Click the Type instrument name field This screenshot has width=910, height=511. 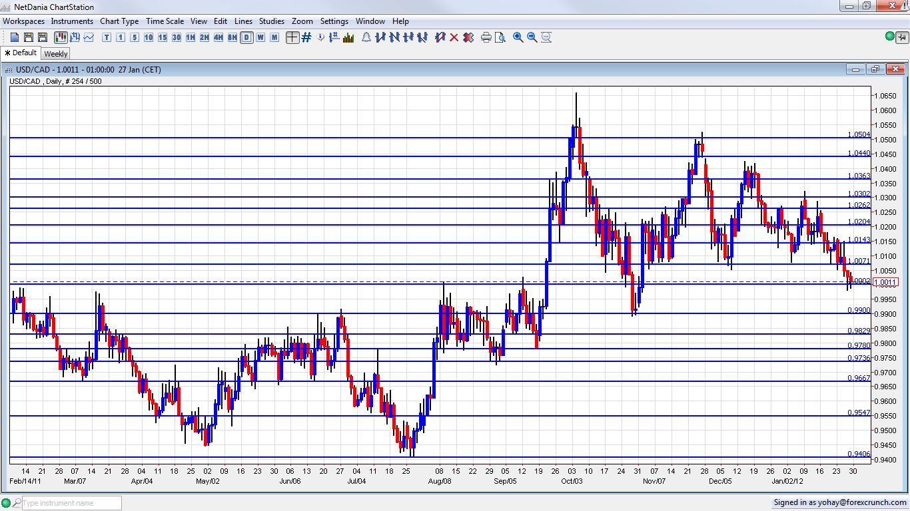71,504
